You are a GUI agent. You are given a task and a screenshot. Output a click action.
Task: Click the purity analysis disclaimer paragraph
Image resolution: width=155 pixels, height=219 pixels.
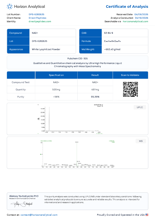point(93,199)
